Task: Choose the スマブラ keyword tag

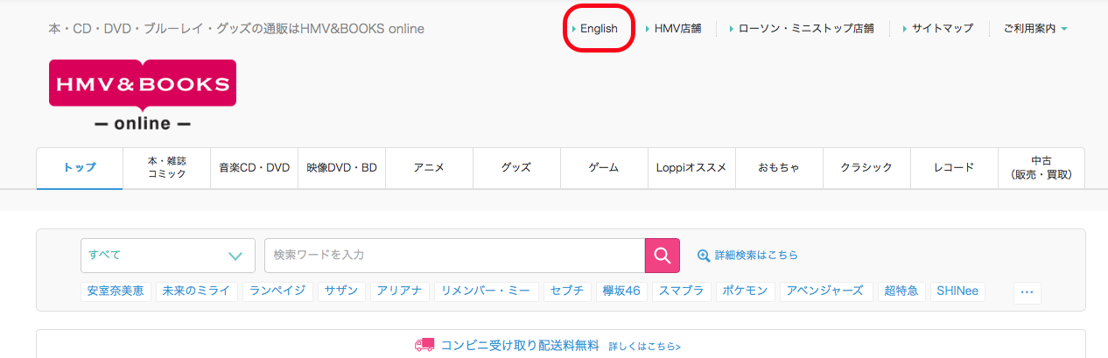Action: point(681,291)
